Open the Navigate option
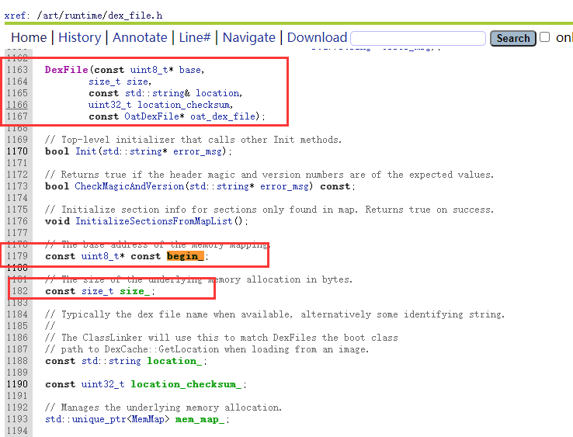Screen dimensions: 573x437 [249, 37]
